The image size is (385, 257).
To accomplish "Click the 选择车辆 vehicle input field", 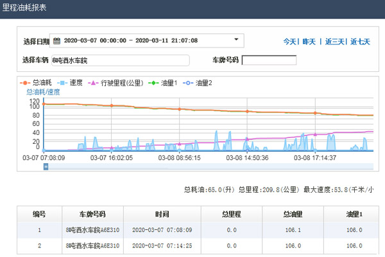I will (120, 60).
